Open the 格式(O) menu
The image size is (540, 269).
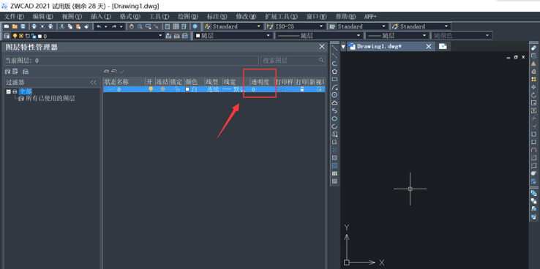coord(130,17)
